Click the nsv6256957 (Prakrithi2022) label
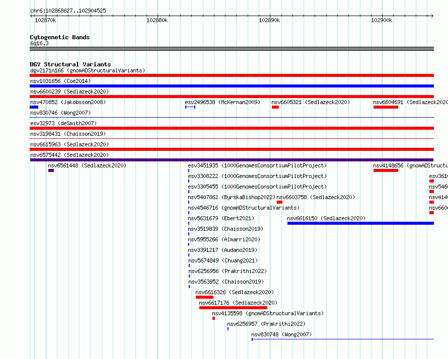Viewport: 448px width, 359px height. [x=266, y=324]
